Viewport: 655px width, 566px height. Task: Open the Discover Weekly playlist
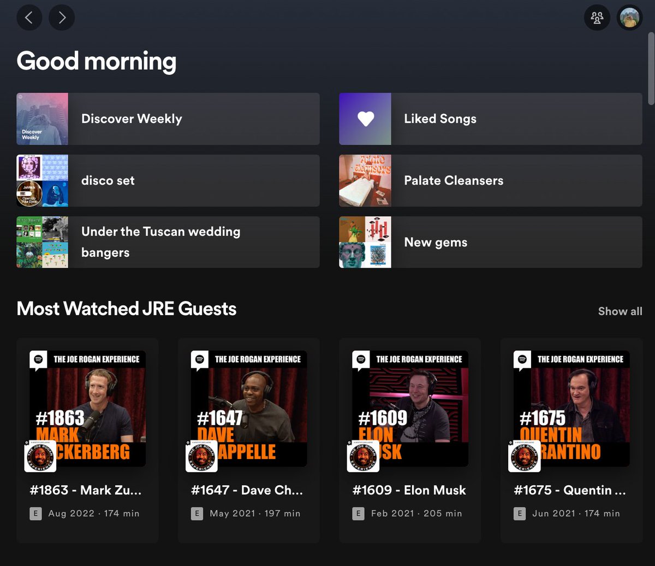pos(168,119)
